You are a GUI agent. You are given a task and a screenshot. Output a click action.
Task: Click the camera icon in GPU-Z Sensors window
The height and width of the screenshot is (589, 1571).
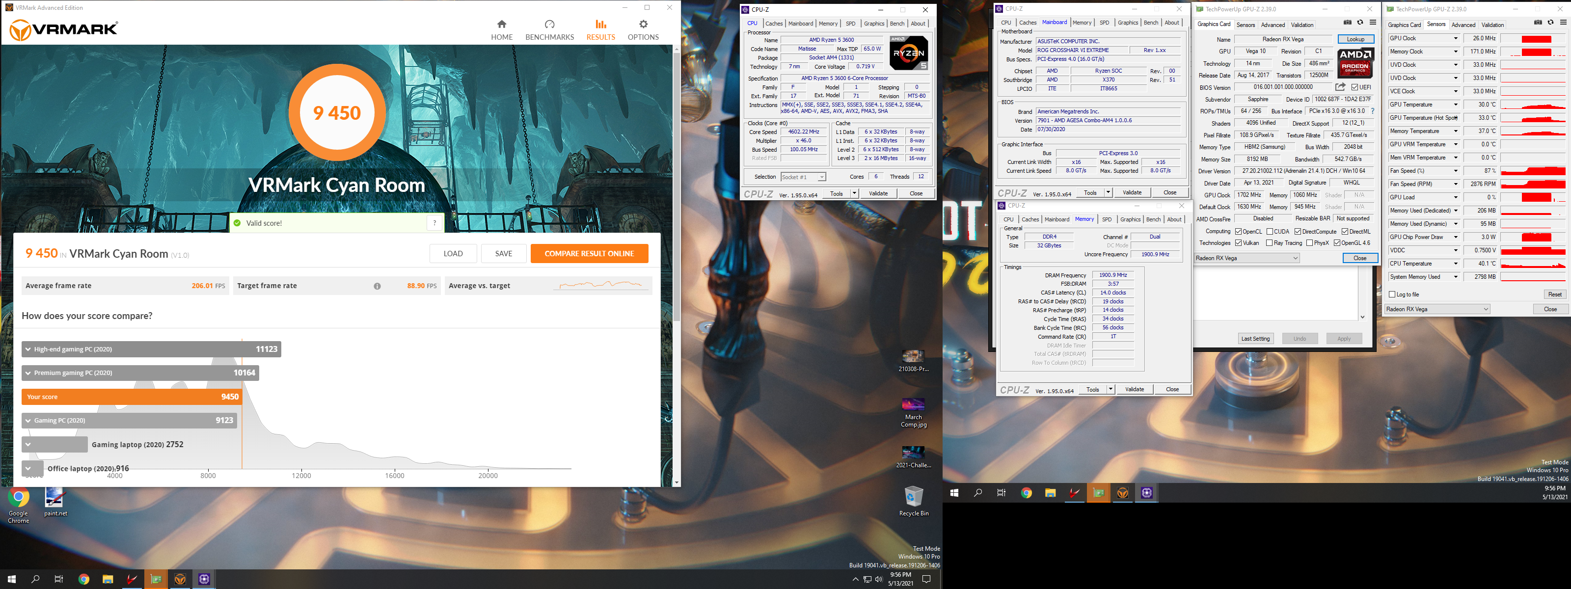(1538, 23)
